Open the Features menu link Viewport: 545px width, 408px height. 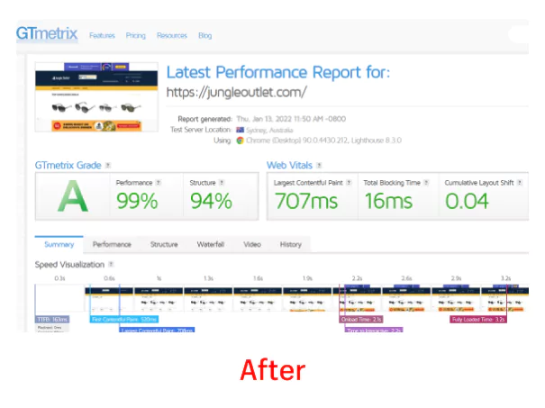point(102,36)
